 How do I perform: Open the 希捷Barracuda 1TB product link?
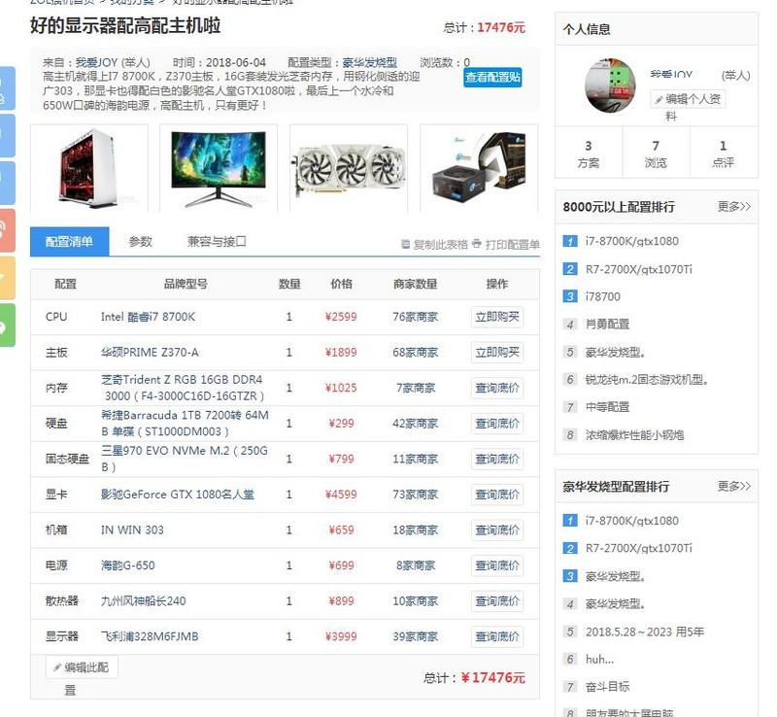185,424
